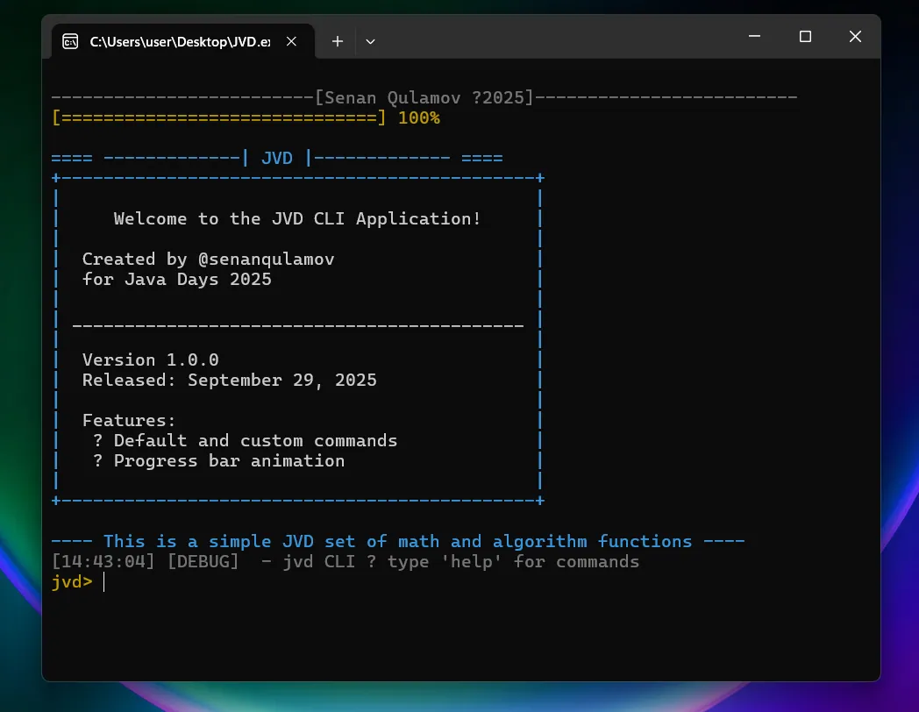Click the jvd> command prompt input
The image size is (919, 712).
pyautogui.click(x=104, y=582)
